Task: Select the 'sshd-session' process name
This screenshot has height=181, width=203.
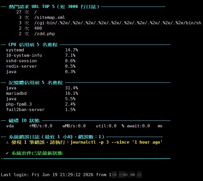Action: pyautogui.click(x=21, y=61)
